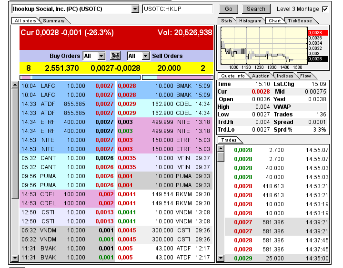Show the Stats tab
Image resolution: width=343 pixels, height=268 pixels.
click(x=227, y=21)
